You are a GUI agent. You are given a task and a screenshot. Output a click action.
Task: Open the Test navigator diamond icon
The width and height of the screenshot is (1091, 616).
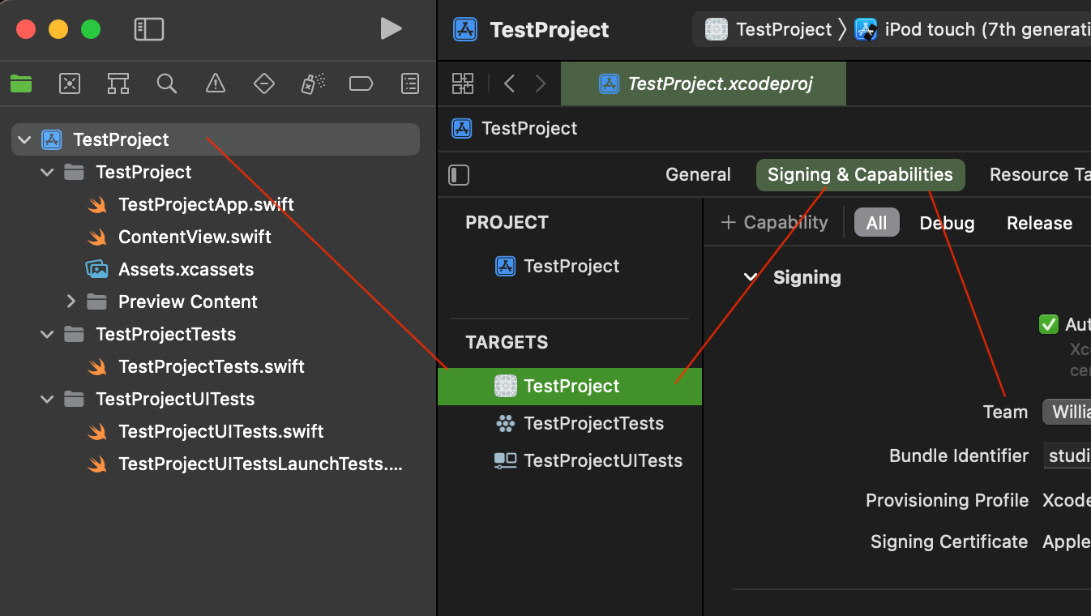(x=263, y=83)
